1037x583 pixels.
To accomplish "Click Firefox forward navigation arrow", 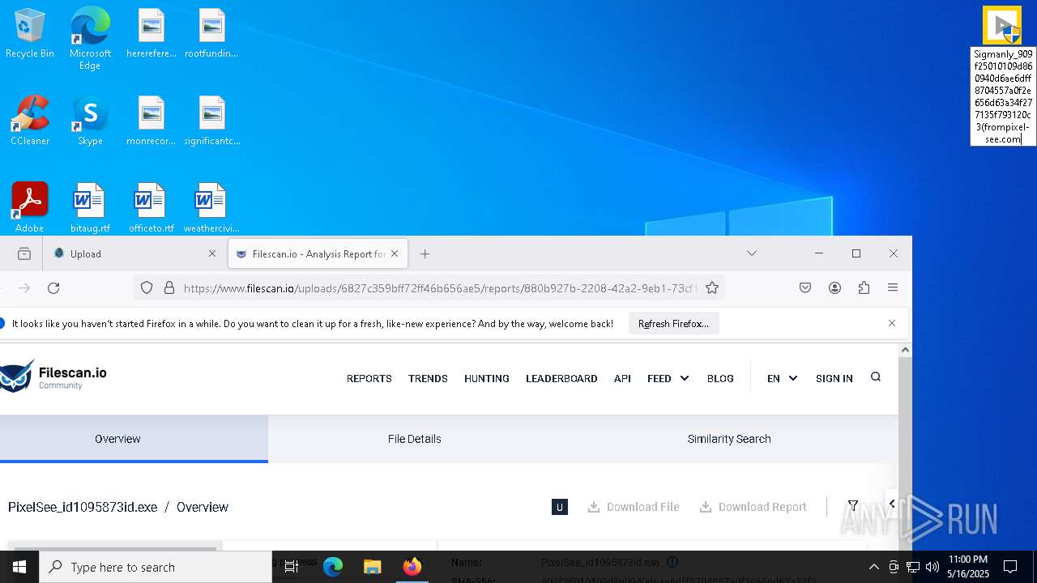I will (24, 287).
